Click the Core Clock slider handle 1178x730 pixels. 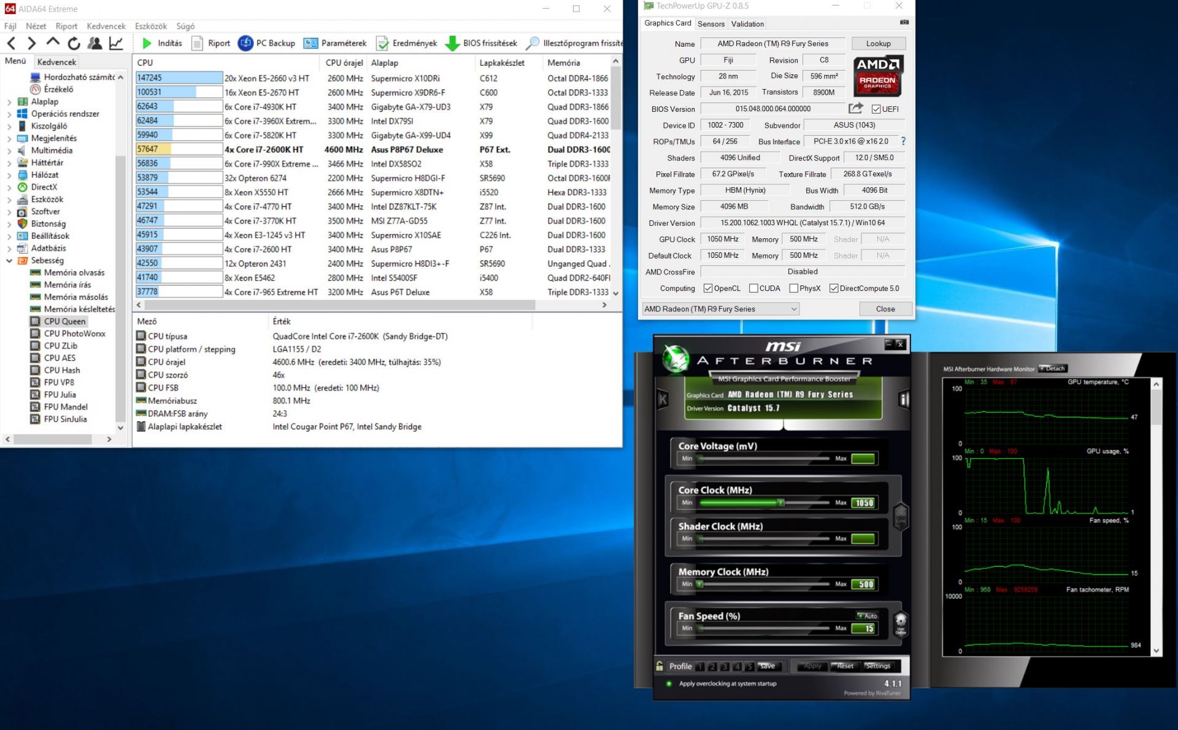pyautogui.click(x=781, y=503)
